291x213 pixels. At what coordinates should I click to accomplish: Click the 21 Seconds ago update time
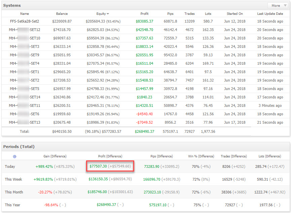(270, 122)
